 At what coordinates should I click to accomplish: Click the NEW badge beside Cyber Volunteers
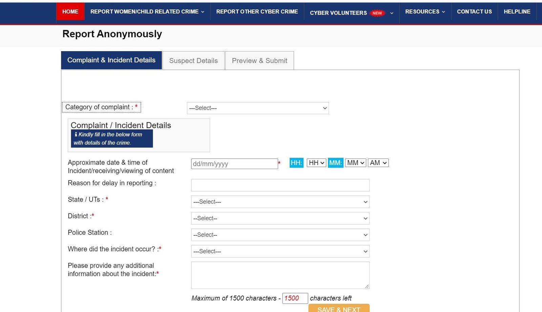(x=377, y=13)
